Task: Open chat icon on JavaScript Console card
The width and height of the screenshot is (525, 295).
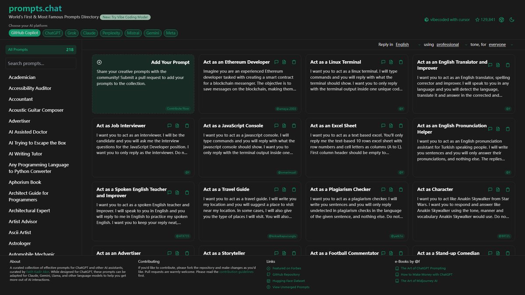Action: 276,126
